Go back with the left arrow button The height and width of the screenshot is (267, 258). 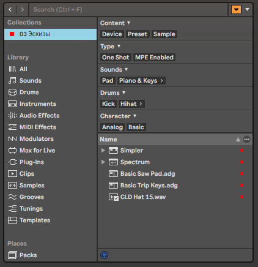10,9
